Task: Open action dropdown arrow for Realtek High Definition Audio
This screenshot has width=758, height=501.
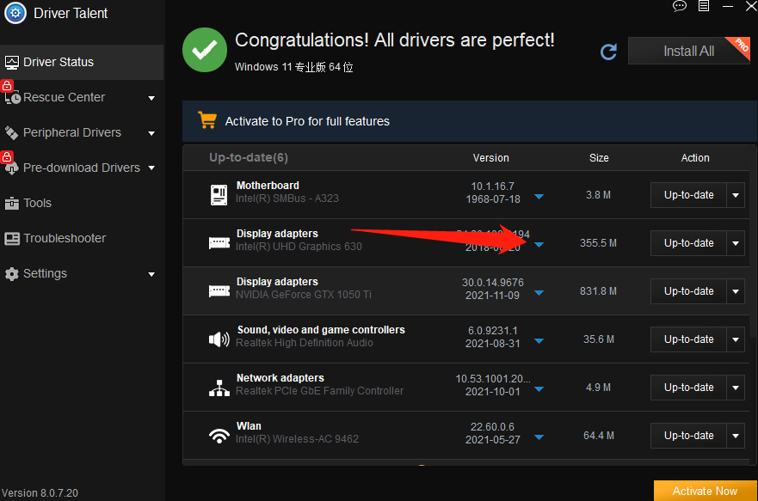Action: pos(736,339)
